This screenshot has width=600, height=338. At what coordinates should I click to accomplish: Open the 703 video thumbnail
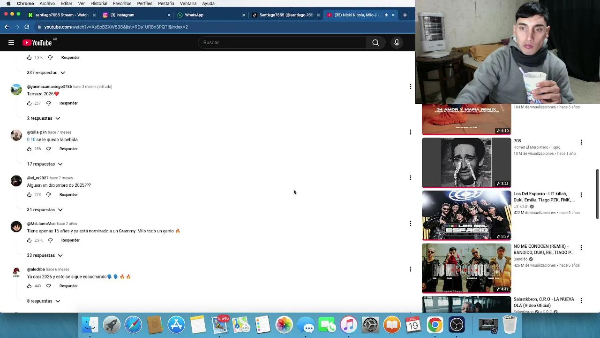click(x=466, y=162)
